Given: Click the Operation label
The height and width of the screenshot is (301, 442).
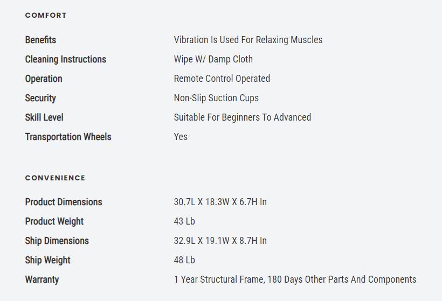Looking at the screenshot, I should pyautogui.click(x=44, y=79).
